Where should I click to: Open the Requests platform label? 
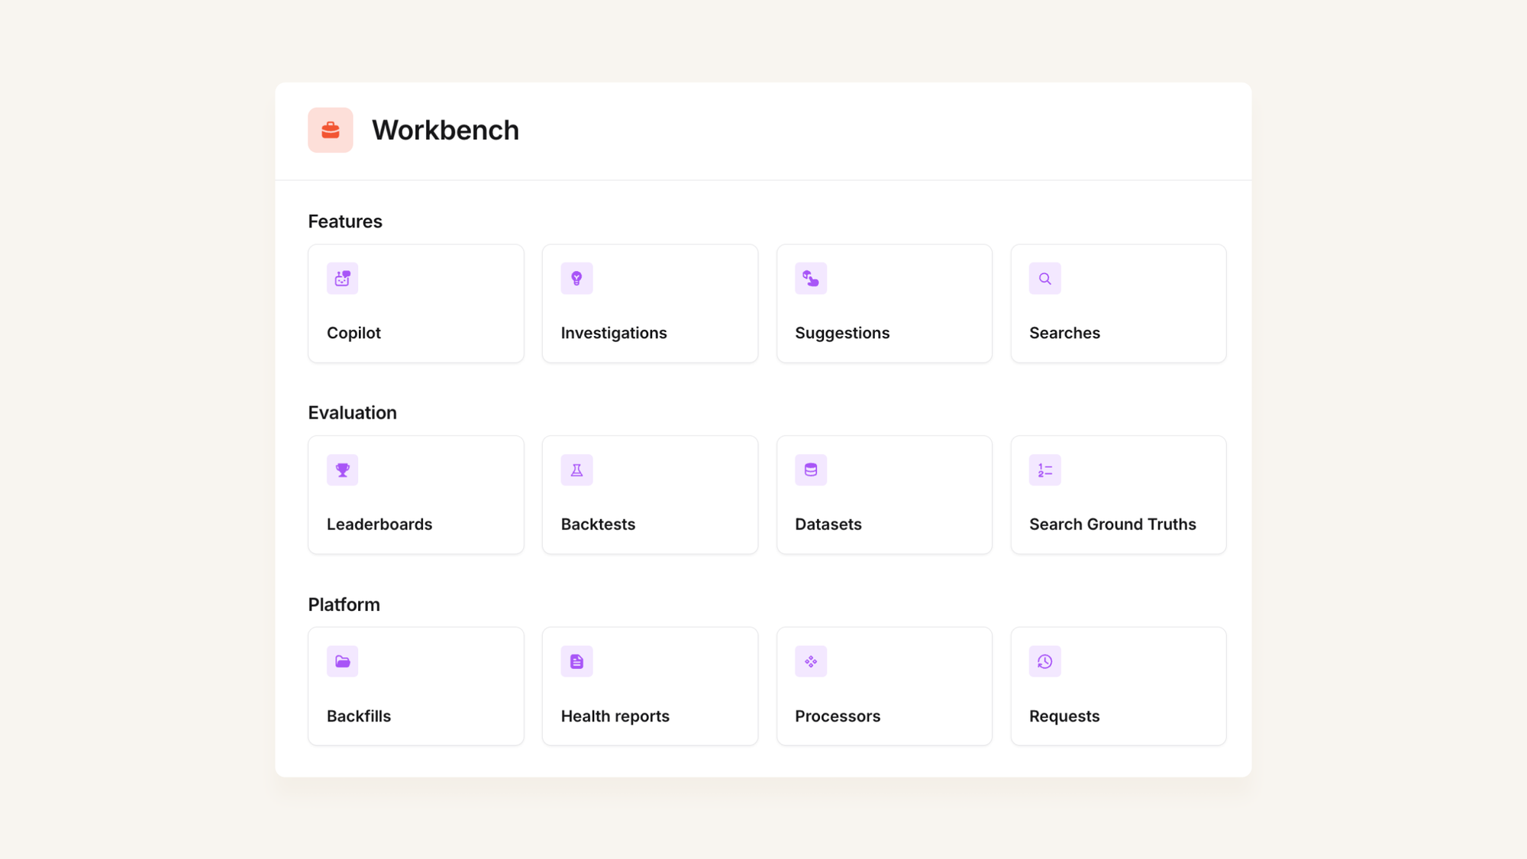1064,716
